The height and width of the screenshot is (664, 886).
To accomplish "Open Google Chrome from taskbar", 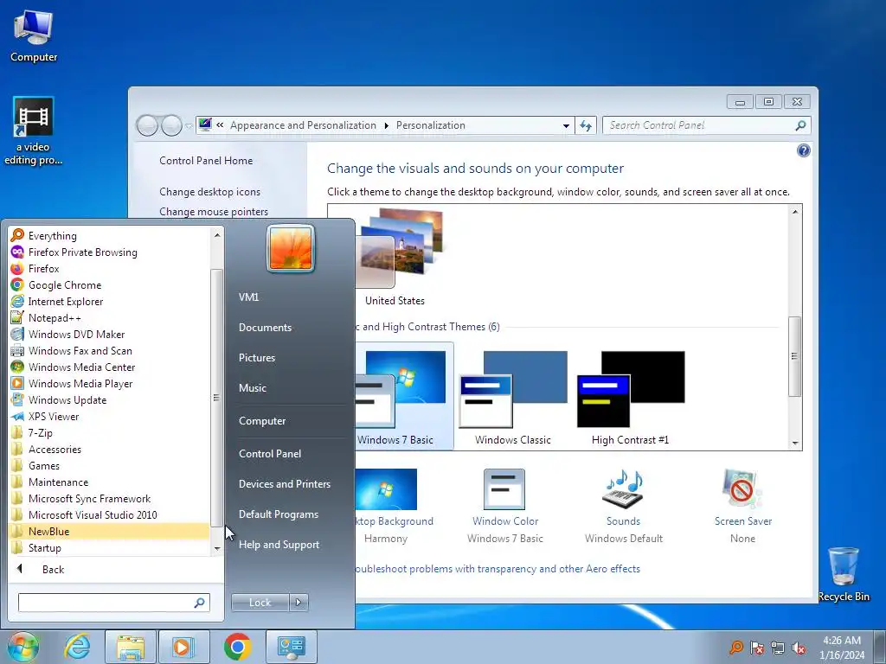I will 237,647.
